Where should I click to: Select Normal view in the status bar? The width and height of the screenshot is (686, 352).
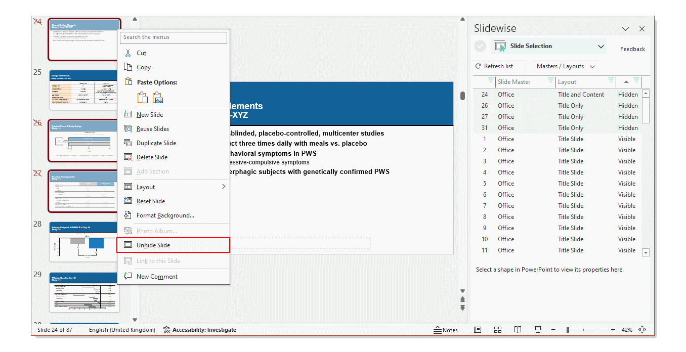pos(477,329)
